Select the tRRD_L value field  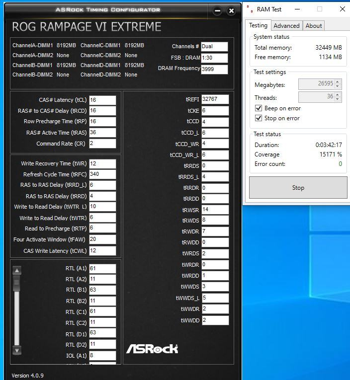(102, 185)
